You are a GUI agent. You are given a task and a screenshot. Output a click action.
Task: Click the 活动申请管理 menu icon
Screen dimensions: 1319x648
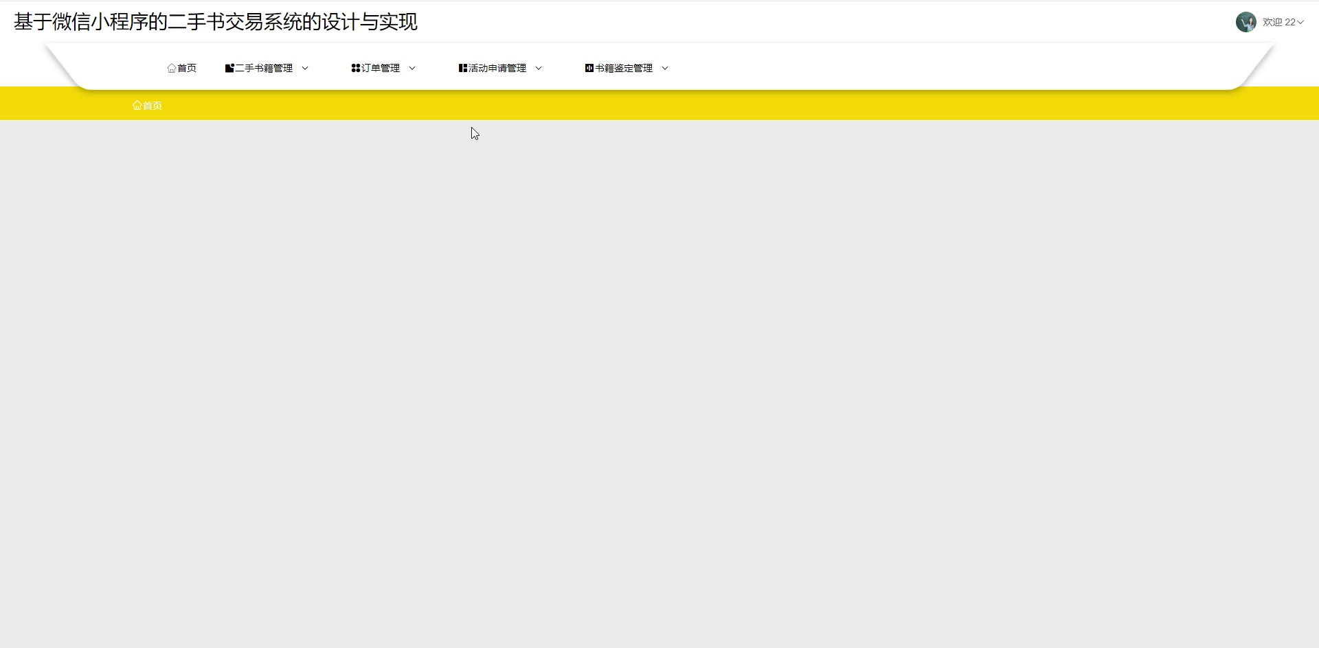[x=463, y=68]
